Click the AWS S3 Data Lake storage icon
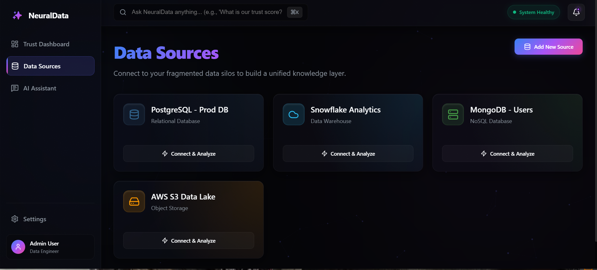Viewport: 597px width, 270px height. (134, 201)
